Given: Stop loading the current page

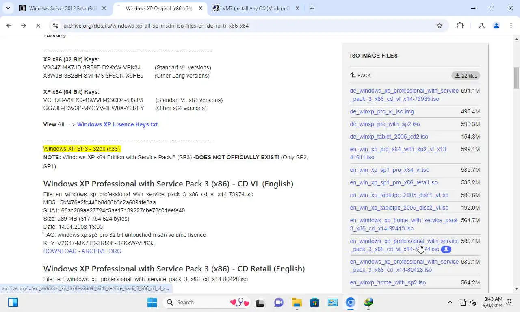Looking at the screenshot, I should tap(38, 26).
